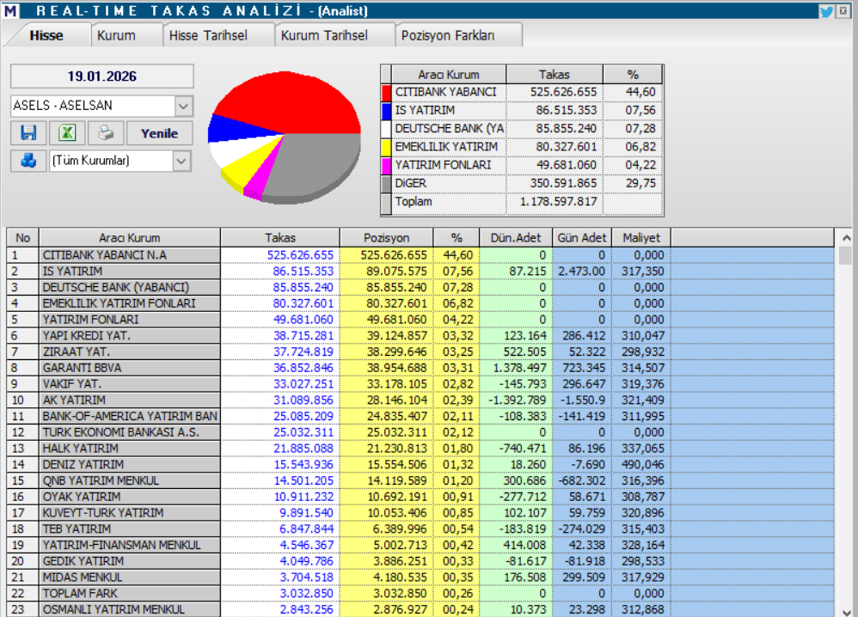Click CITIBANK YABANCI's red legend swatch

coord(386,91)
